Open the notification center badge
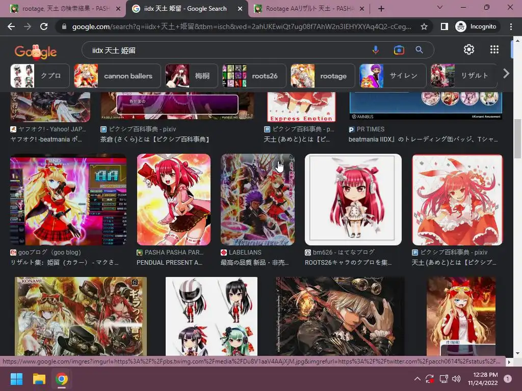The height and width of the screenshot is (391, 522). [x=508, y=379]
